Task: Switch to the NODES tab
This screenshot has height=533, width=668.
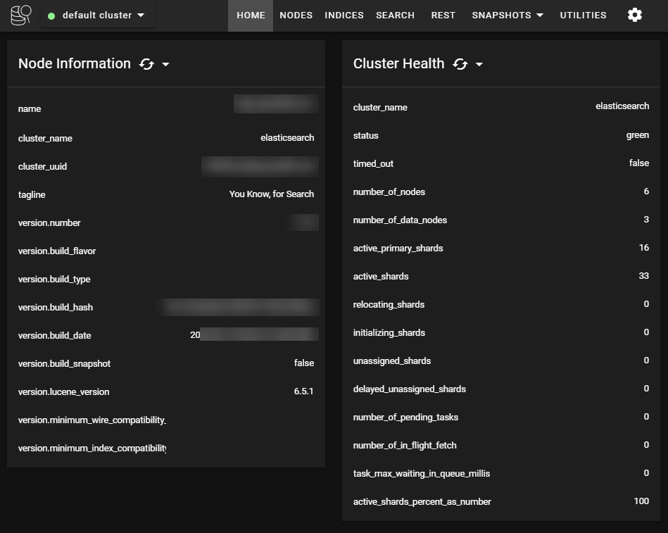Action: point(296,15)
